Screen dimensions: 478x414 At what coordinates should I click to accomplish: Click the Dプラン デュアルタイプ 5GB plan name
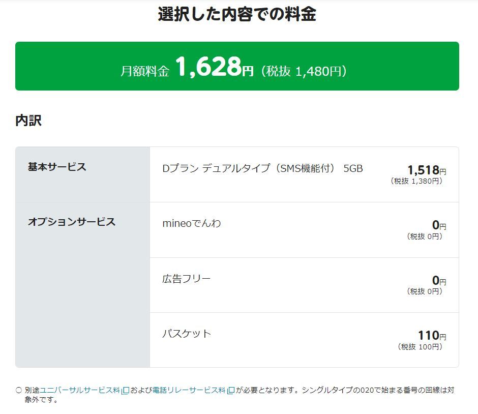(262, 168)
